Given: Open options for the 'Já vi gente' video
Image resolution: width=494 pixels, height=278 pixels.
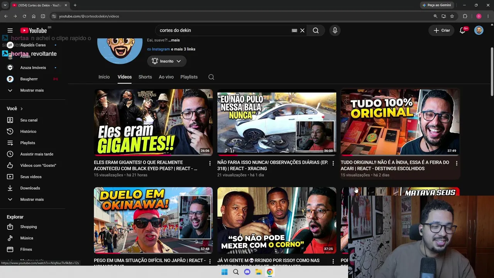Looking at the screenshot, I should coord(333,261).
